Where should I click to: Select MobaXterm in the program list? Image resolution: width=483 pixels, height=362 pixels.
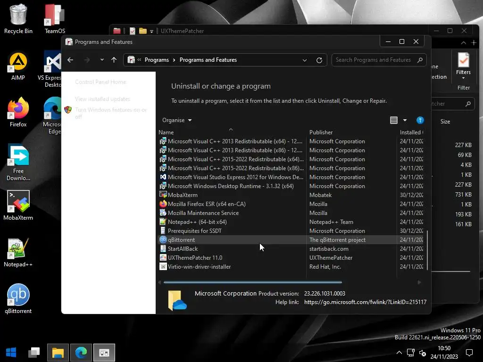[x=291, y=195]
